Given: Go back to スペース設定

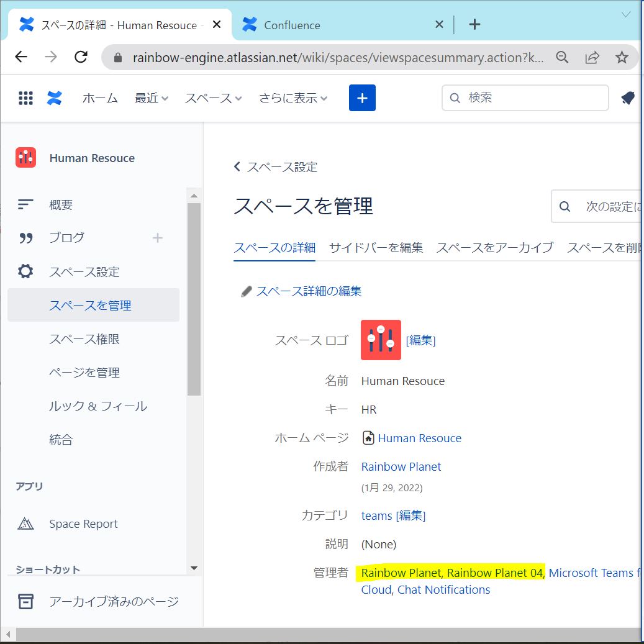Looking at the screenshot, I should point(276,167).
